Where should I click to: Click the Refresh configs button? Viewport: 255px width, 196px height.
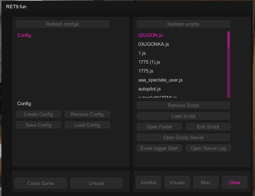pyautogui.click(x=62, y=24)
